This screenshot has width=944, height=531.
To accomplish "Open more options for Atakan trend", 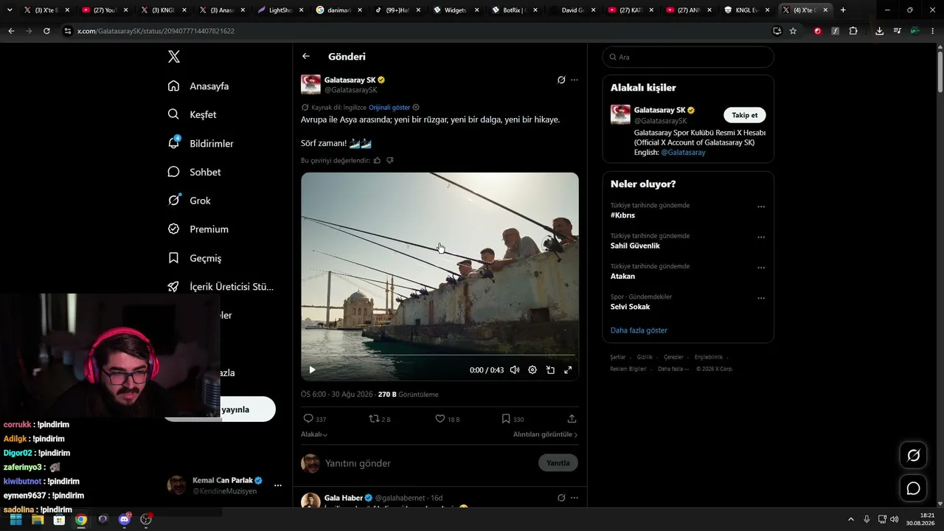I will click(x=761, y=268).
